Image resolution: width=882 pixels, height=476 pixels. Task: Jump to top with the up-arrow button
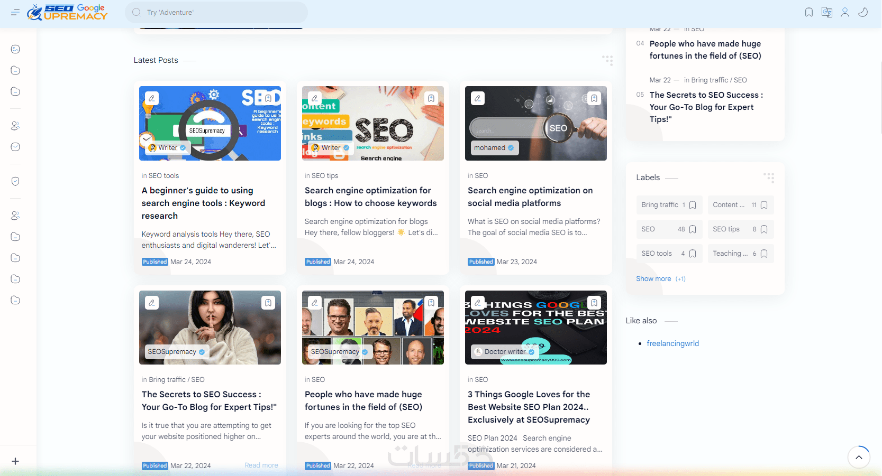pos(859,458)
